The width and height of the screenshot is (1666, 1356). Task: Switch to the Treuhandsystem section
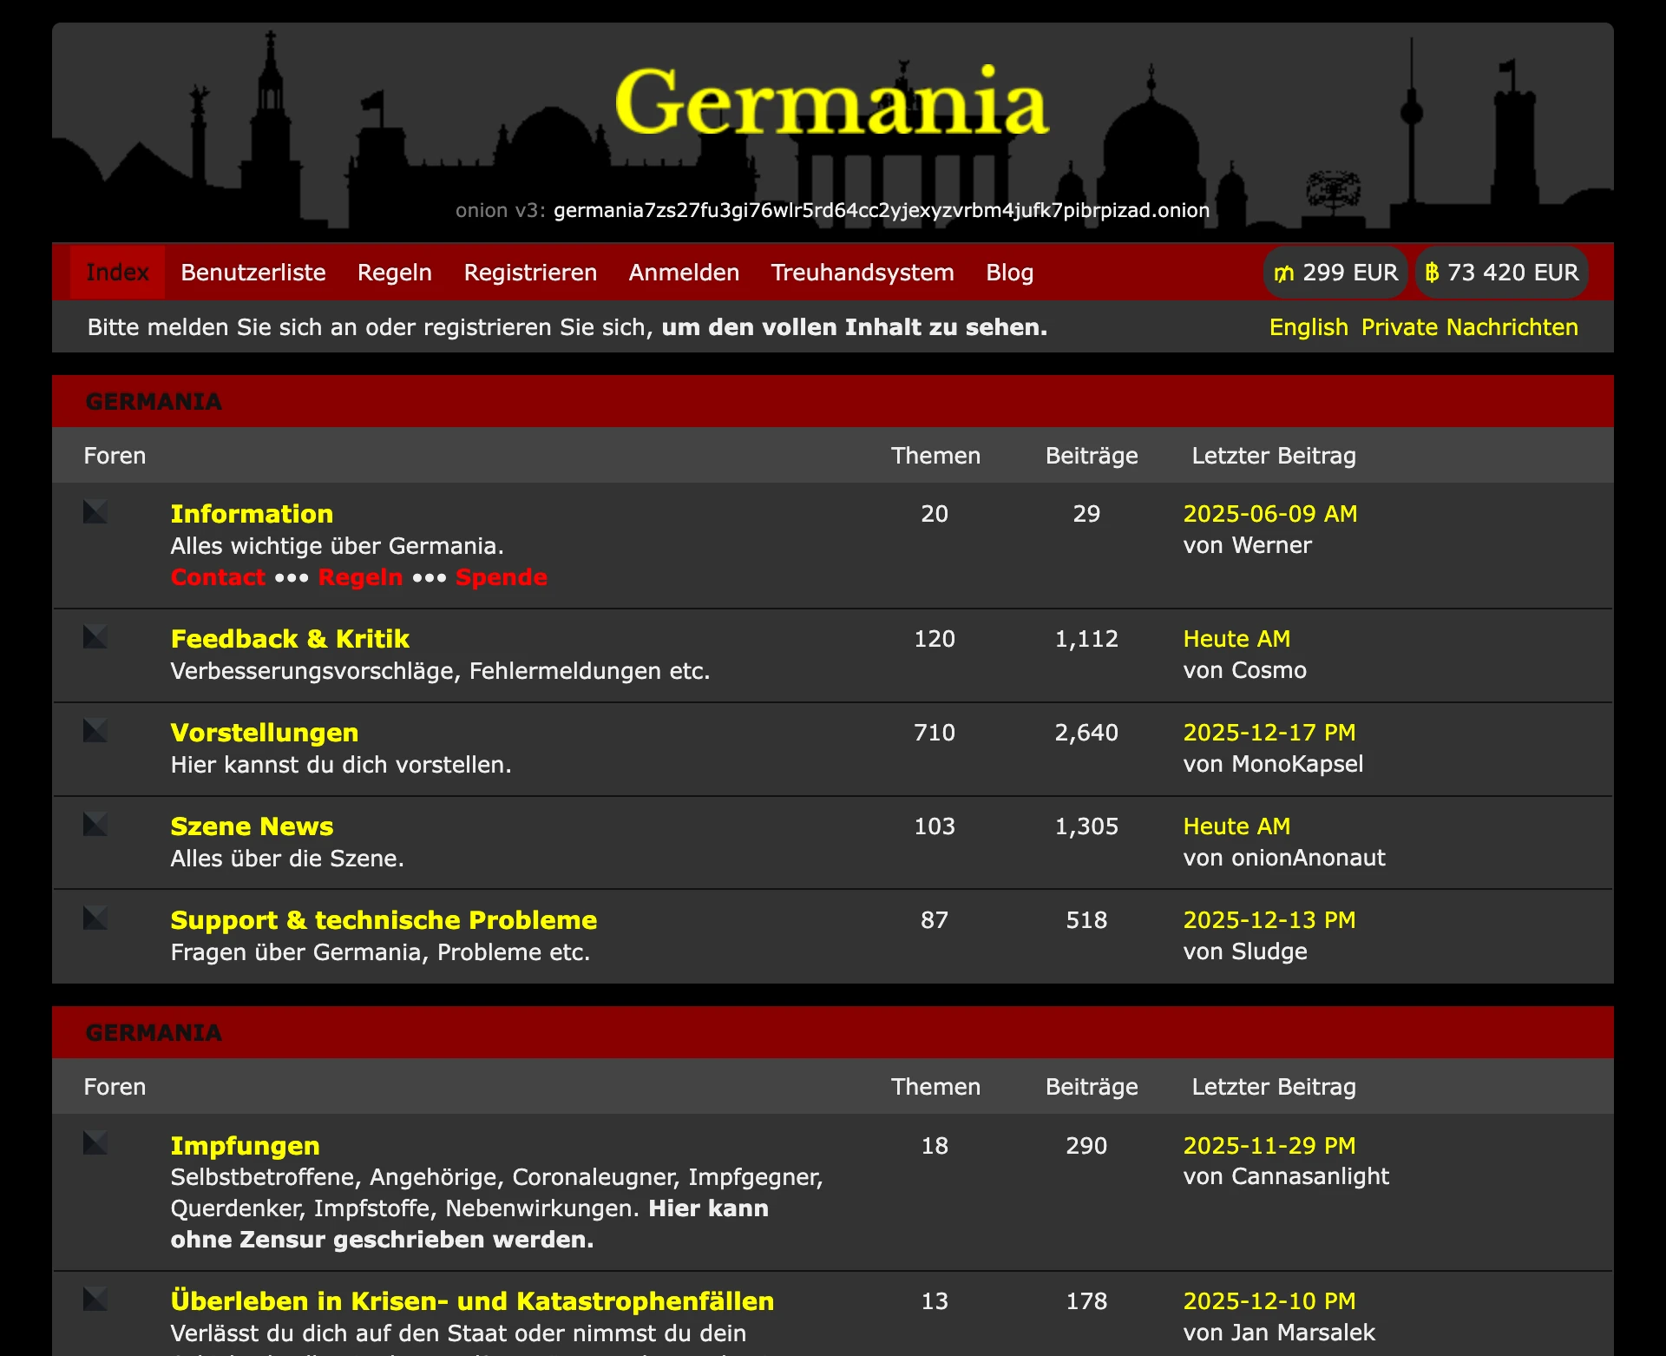click(x=862, y=272)
